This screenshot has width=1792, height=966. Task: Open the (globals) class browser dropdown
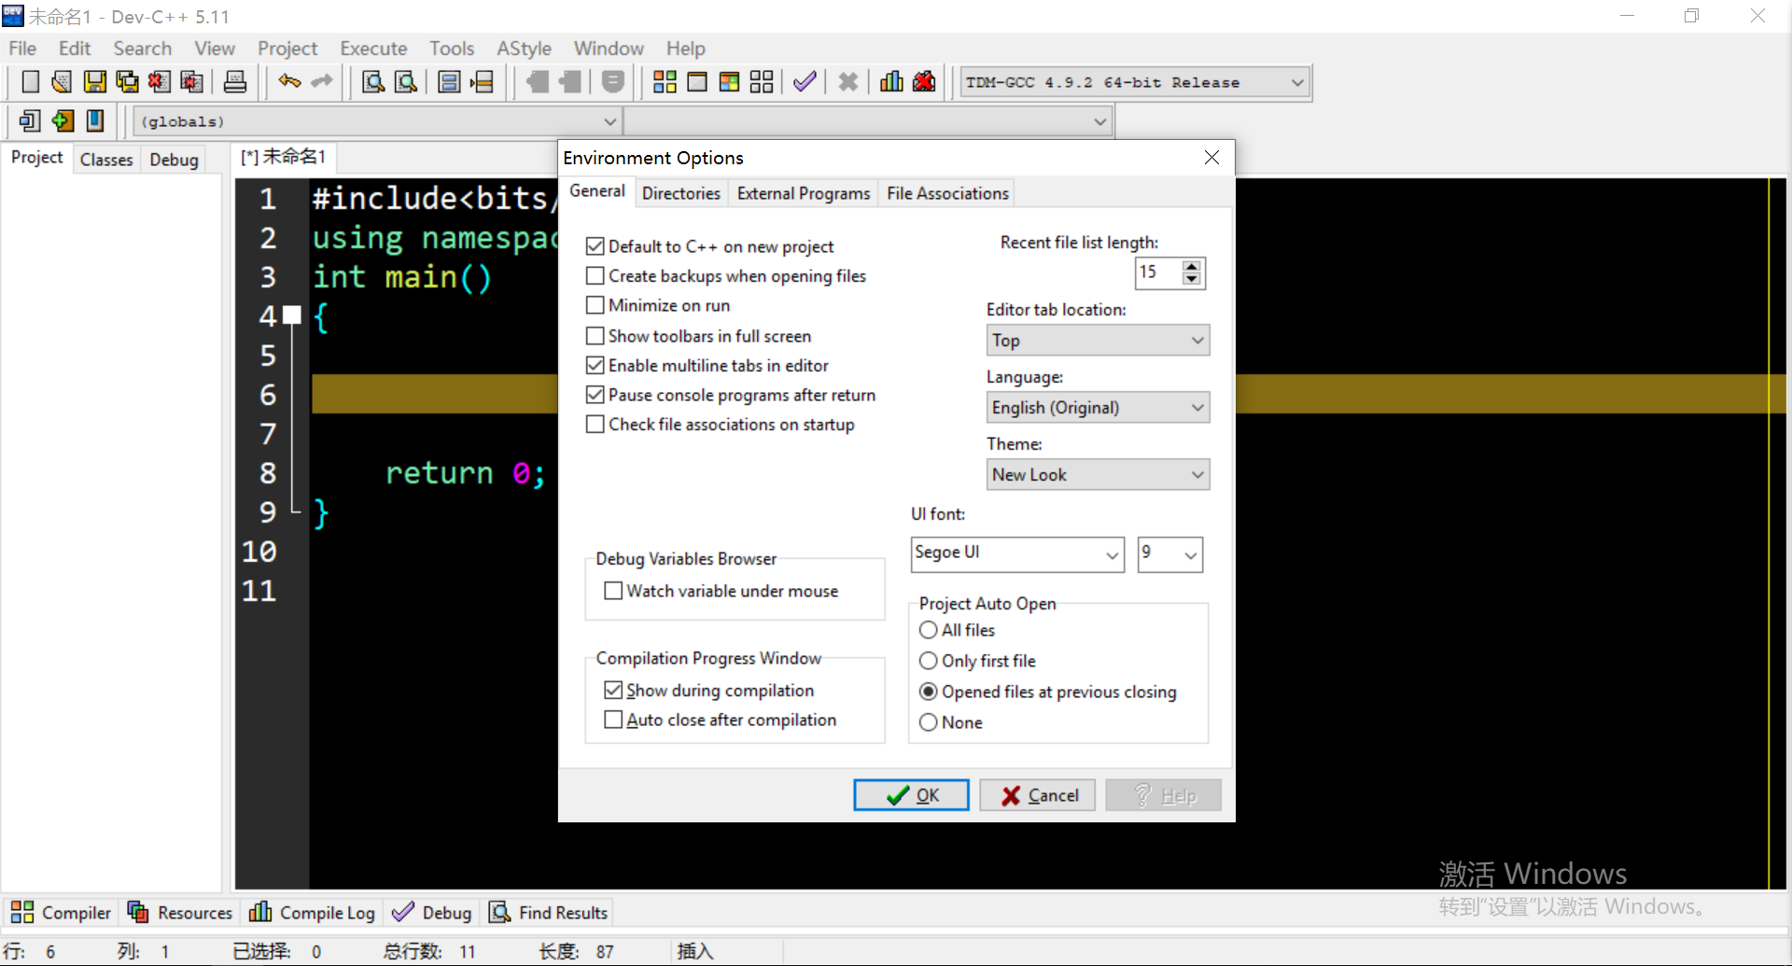(378, 121)
